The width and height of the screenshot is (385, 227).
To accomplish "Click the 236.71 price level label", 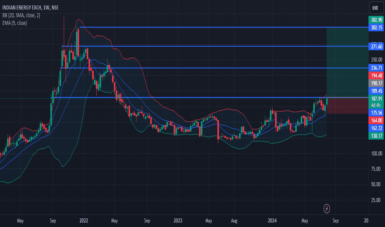I will click(x=376, y=68).
